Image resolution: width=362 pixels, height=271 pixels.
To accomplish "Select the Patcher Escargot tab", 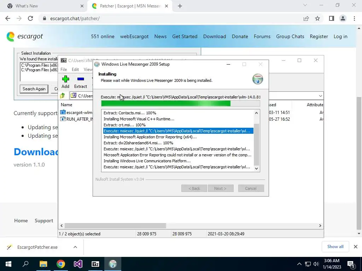I will pos(130,6).
